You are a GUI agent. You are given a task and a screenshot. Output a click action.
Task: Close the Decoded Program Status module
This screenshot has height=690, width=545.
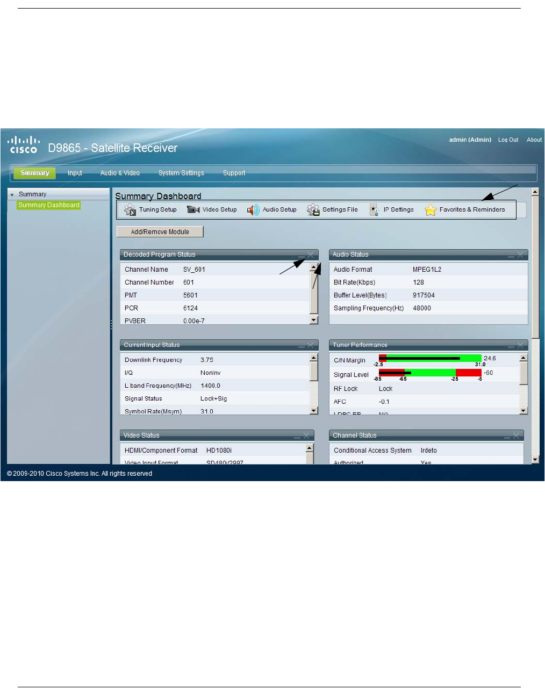tap(310, 255)
